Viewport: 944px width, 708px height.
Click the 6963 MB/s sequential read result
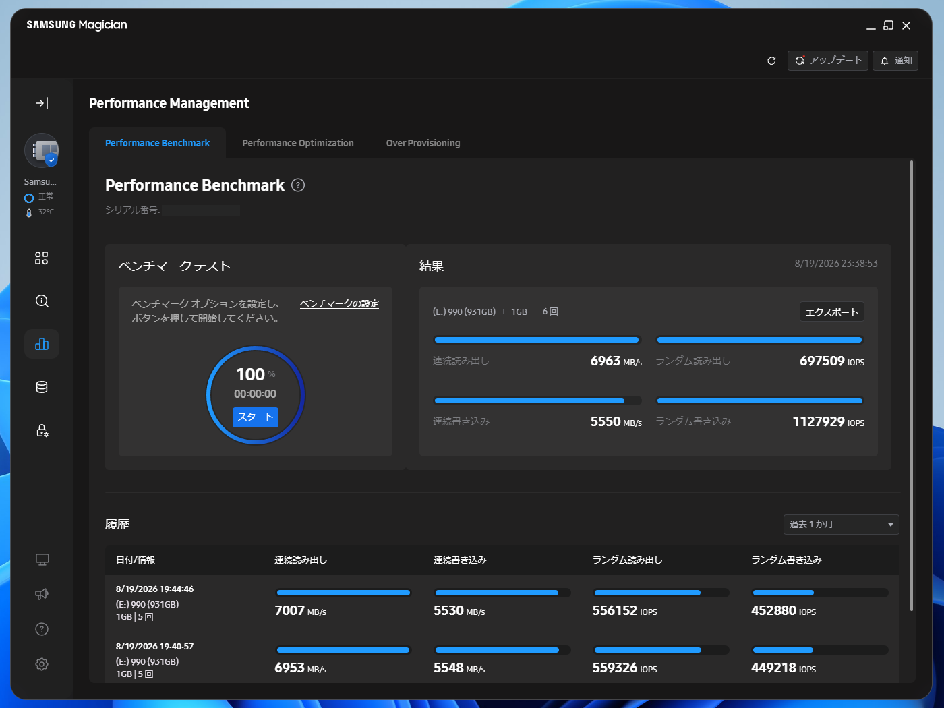point(616,361)
